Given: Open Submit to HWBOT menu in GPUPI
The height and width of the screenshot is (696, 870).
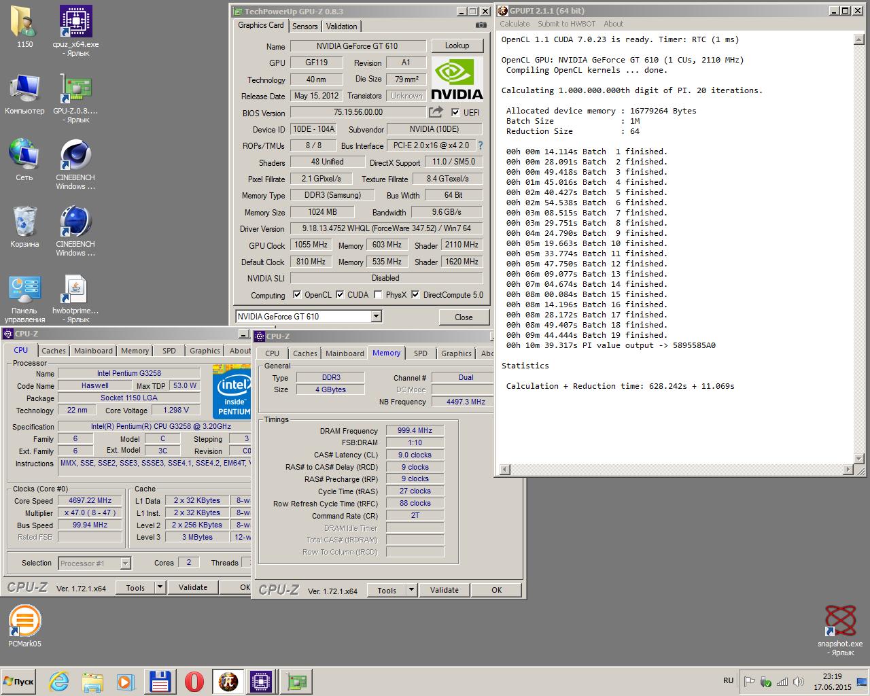Looking at the screenshot, I should coord(566,24).
